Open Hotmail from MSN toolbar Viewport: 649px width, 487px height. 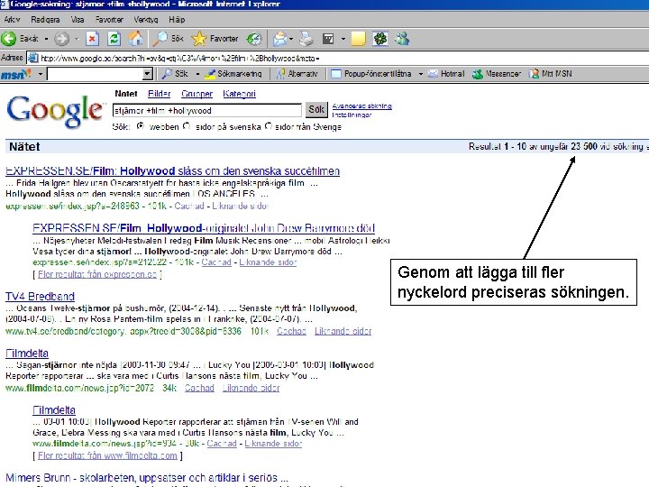446,74
